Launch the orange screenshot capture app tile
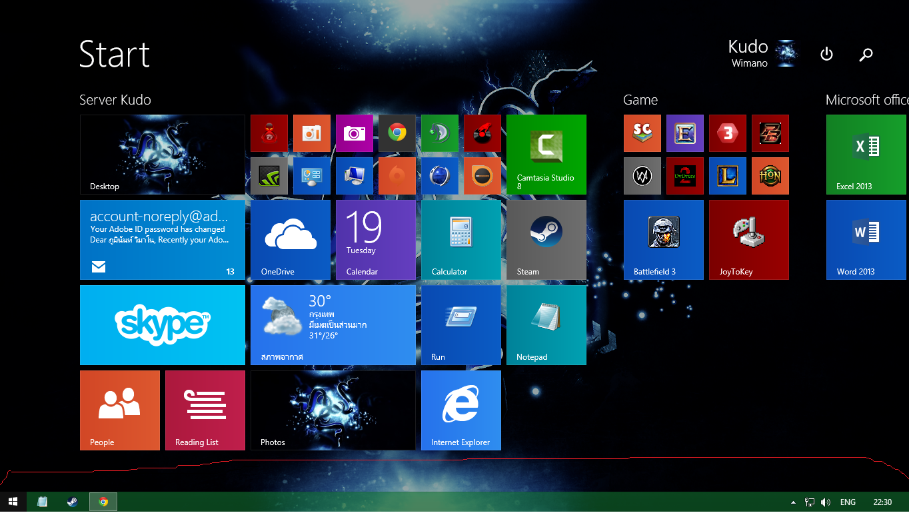909x525 pixels. tap(312, 133)
